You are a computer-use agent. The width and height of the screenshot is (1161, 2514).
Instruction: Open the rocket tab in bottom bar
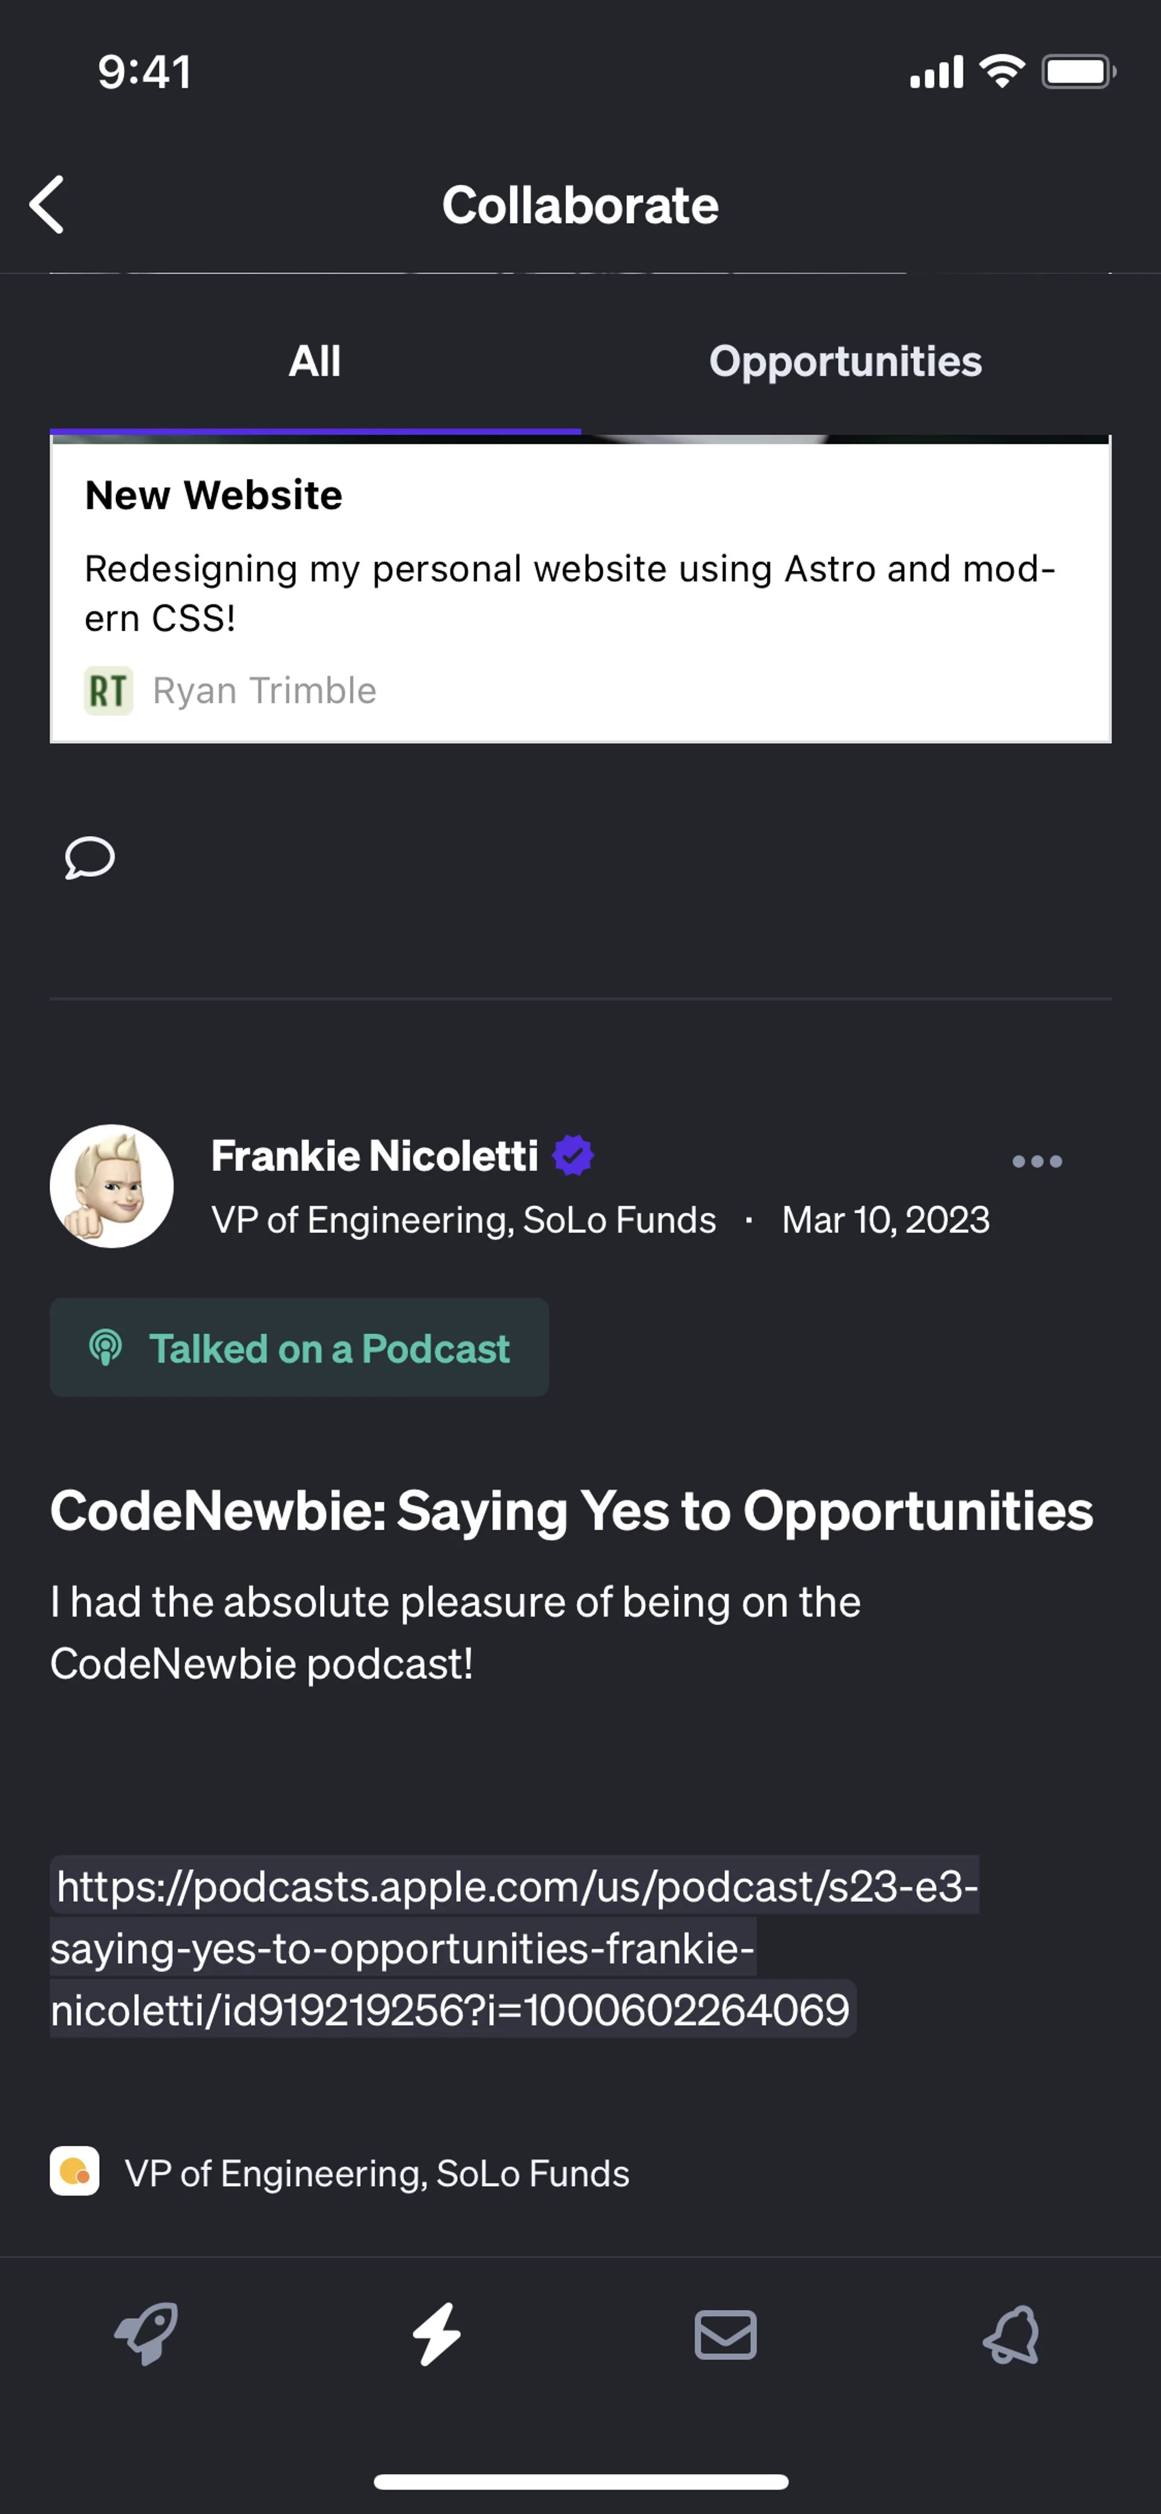(146, 2333)
